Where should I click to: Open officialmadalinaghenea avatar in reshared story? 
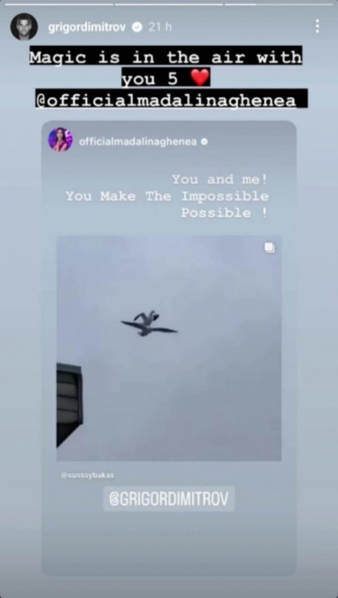pos(60,140)
